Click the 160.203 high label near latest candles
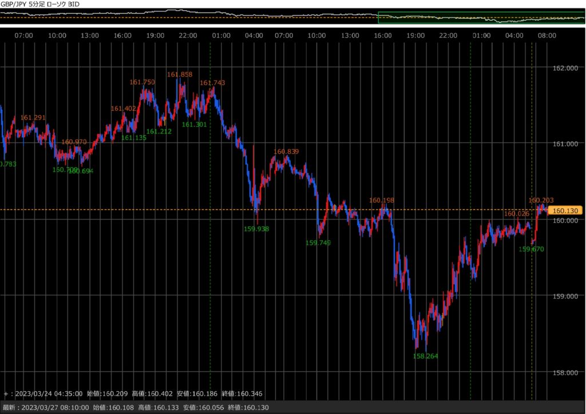The image size is (586, 414). 541,200
